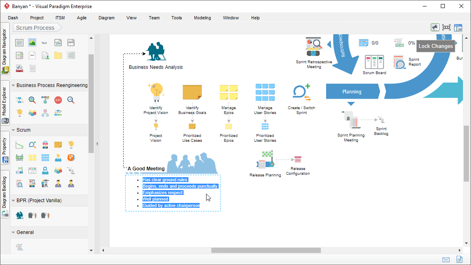Click the Sprint Report icon
The image size is (471, 265).
pyautogui.click(x=400, y=62)
